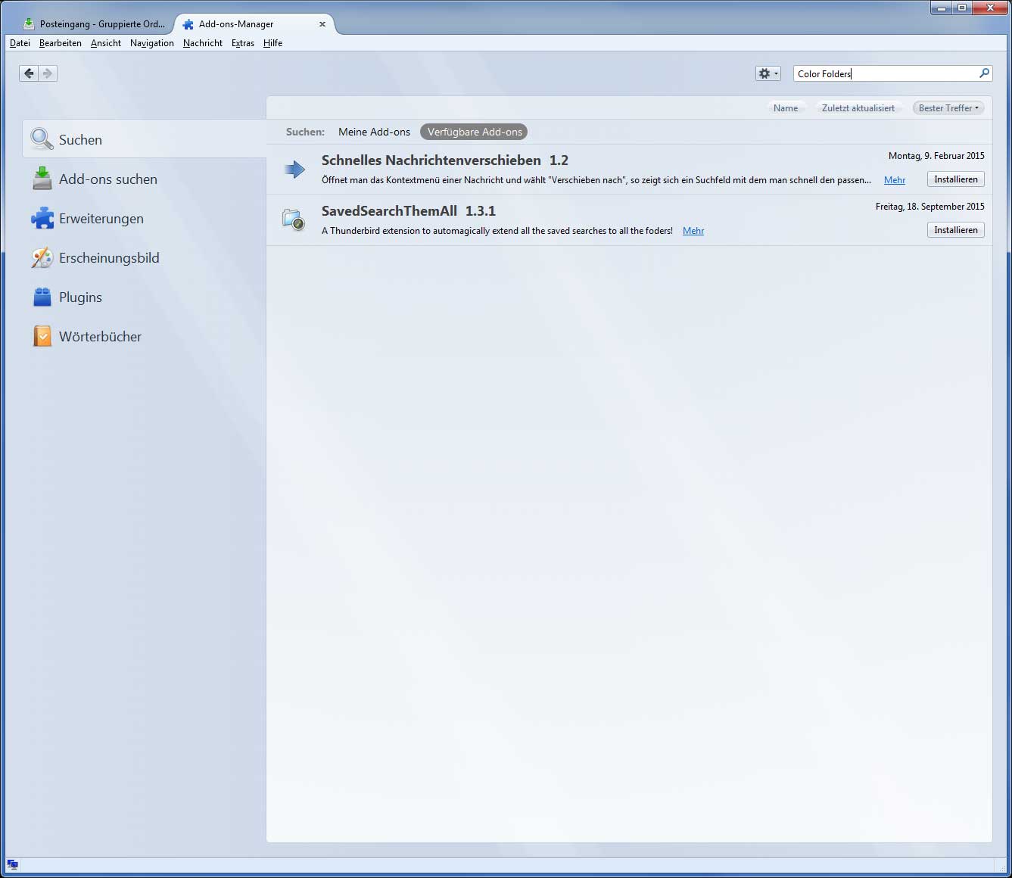
Task: Open the gear tools menu for add-ons
Action: (x=768, y=73)
